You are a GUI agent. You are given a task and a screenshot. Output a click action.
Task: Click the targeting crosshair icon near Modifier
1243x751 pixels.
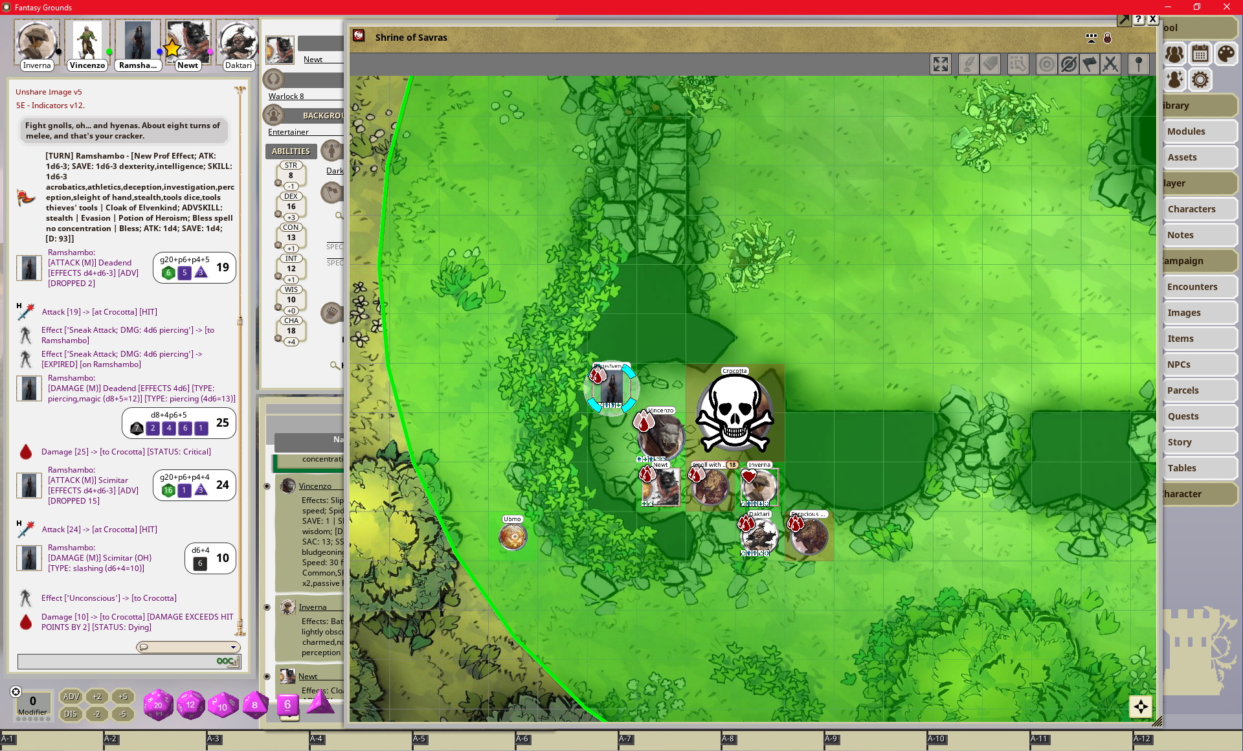pos(16,691)
